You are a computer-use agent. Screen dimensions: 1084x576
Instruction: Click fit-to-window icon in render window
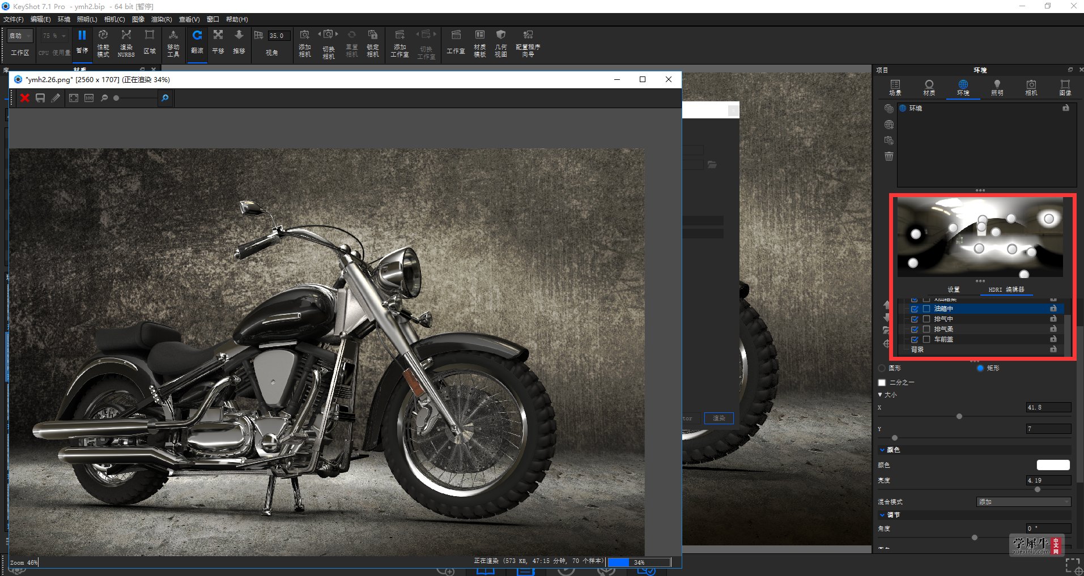74,98
